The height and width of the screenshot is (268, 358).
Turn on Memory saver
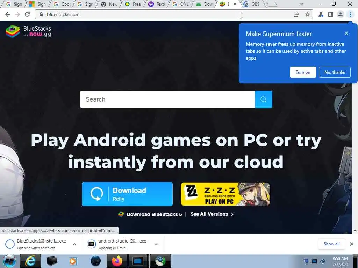303,72
